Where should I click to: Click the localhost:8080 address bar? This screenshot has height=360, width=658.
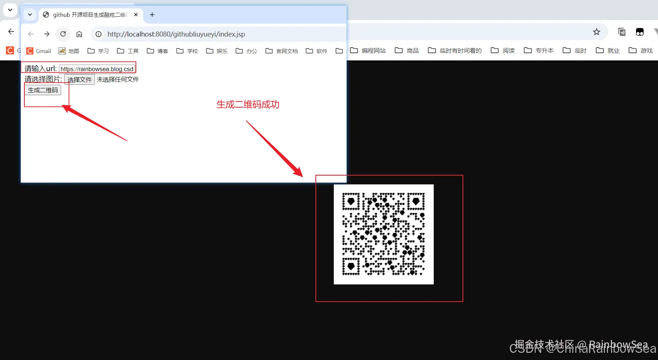[x=219, y=34]
